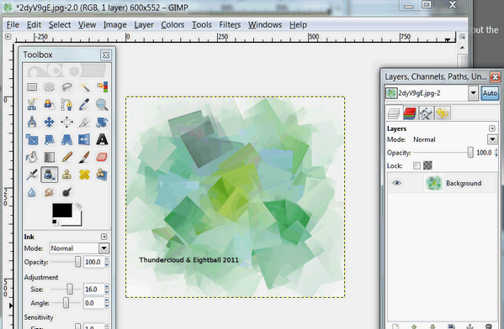Select the Paintbrush tool
504x329 pixels.
tap(84, 157)
